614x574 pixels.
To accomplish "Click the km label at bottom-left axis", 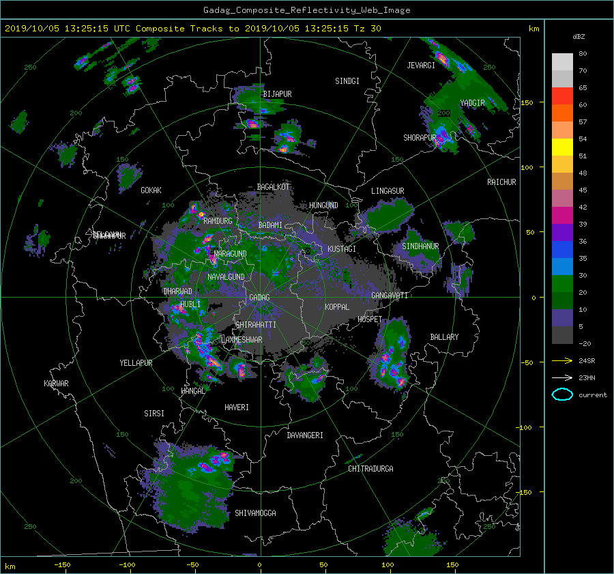I will click(10, 566).
